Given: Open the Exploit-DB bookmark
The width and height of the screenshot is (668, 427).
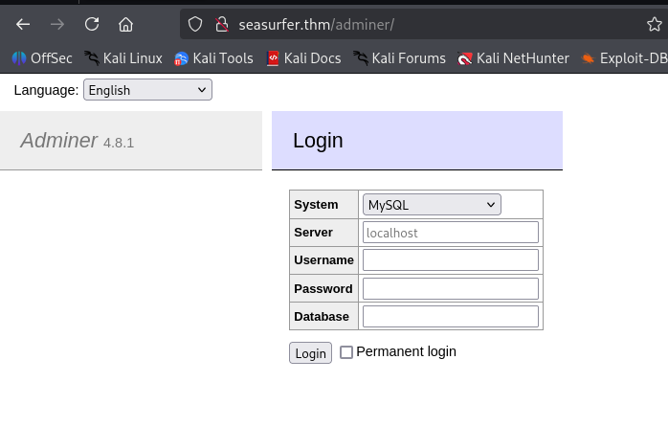Looking at the screenshot, I should coord(624,58).
